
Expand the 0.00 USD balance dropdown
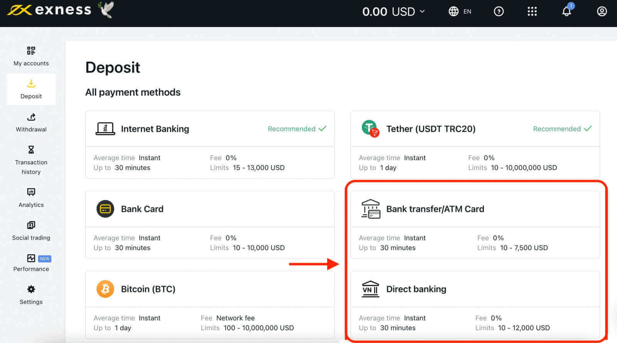tap(393, 12)
